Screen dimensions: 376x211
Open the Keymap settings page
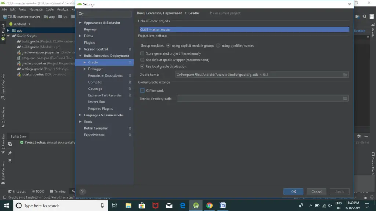point(90,29)
